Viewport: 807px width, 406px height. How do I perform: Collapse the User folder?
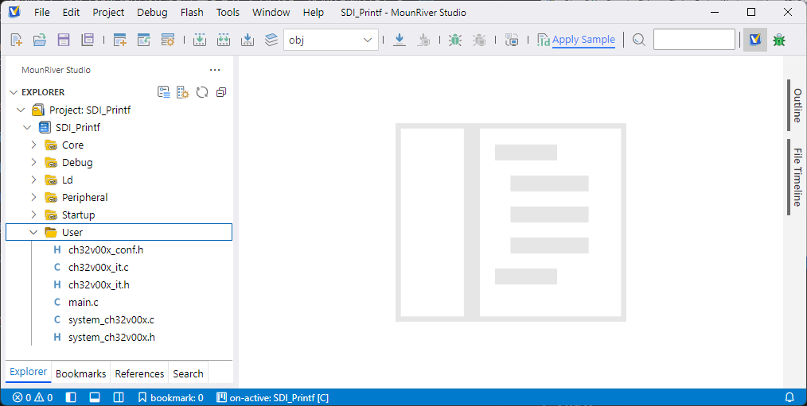33,233
